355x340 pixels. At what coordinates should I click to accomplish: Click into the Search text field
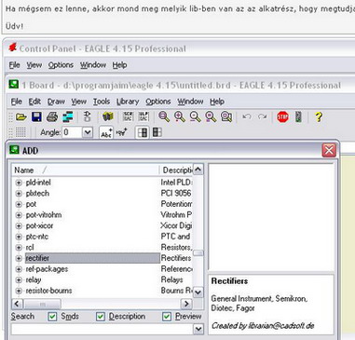102,329
